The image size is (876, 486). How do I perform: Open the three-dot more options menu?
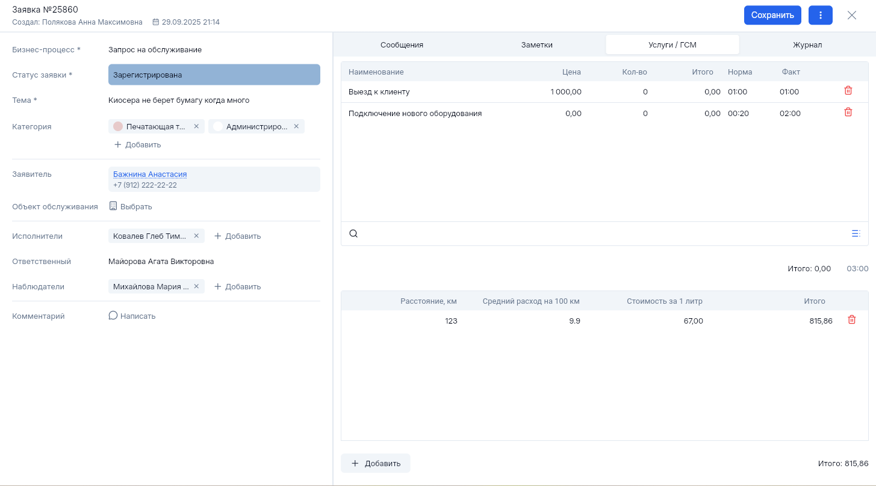(820, 15)
